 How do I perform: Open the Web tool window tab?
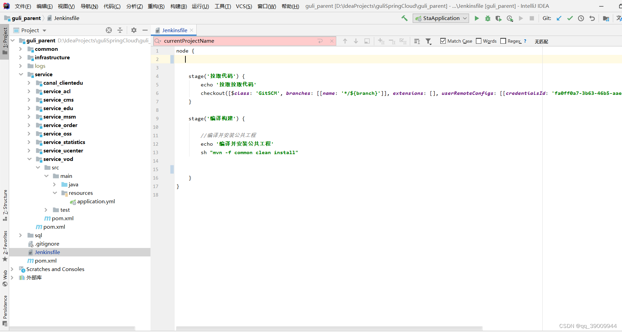tap(5, 278)
